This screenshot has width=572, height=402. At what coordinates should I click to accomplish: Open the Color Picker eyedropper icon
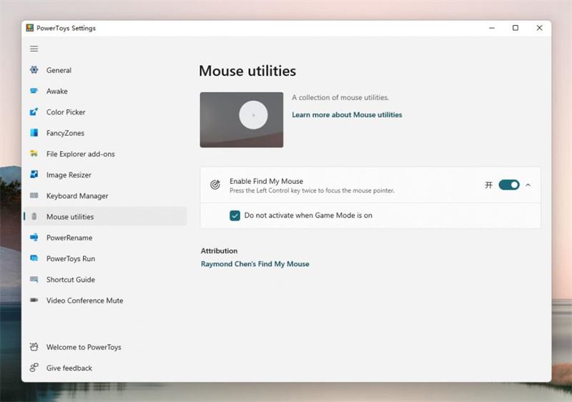pos(34,112)
